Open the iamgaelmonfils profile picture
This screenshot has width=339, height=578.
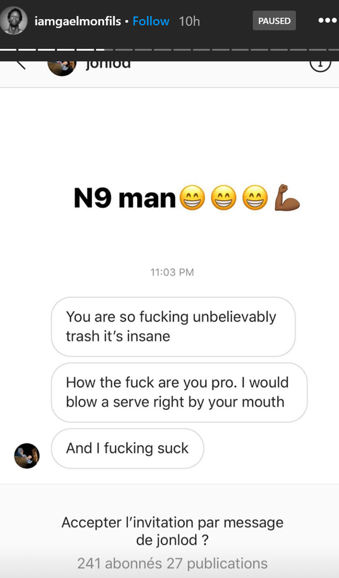coord(14,21)
